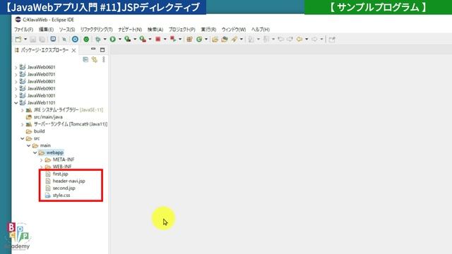Open the ヘルプ(H) menu
The width and height of the screenshot is (452, 254).
click(x=261, y=30)
